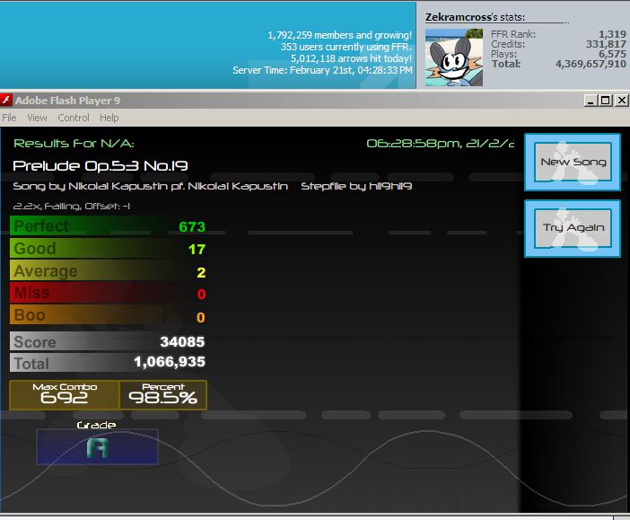Viewport: 630px width, 520px height.
Task: Click the New Song button
Action: (x=573, y=162)
